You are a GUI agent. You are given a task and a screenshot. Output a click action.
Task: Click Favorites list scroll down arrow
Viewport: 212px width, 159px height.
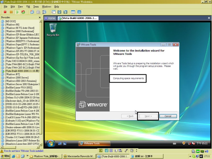[41, 144]
